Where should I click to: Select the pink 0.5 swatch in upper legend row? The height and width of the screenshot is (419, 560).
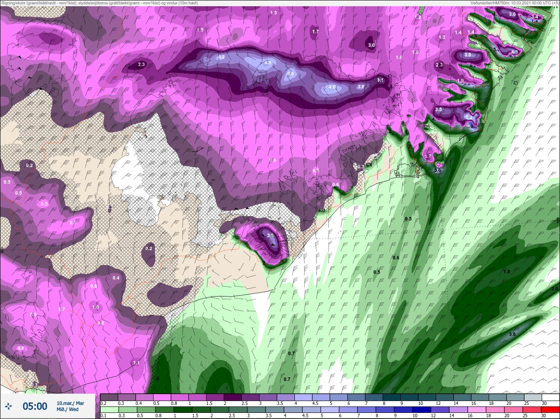(x=161, y=398)
